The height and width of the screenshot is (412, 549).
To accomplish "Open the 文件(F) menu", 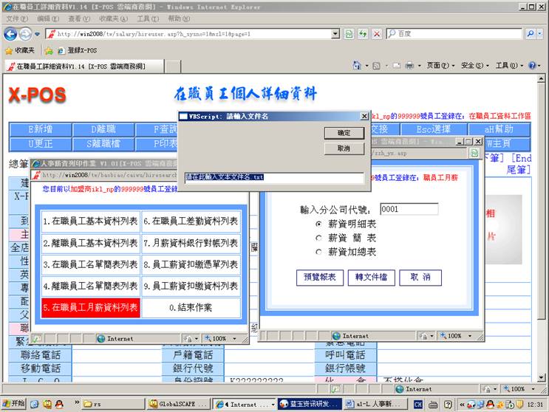I will click(17, 18).
